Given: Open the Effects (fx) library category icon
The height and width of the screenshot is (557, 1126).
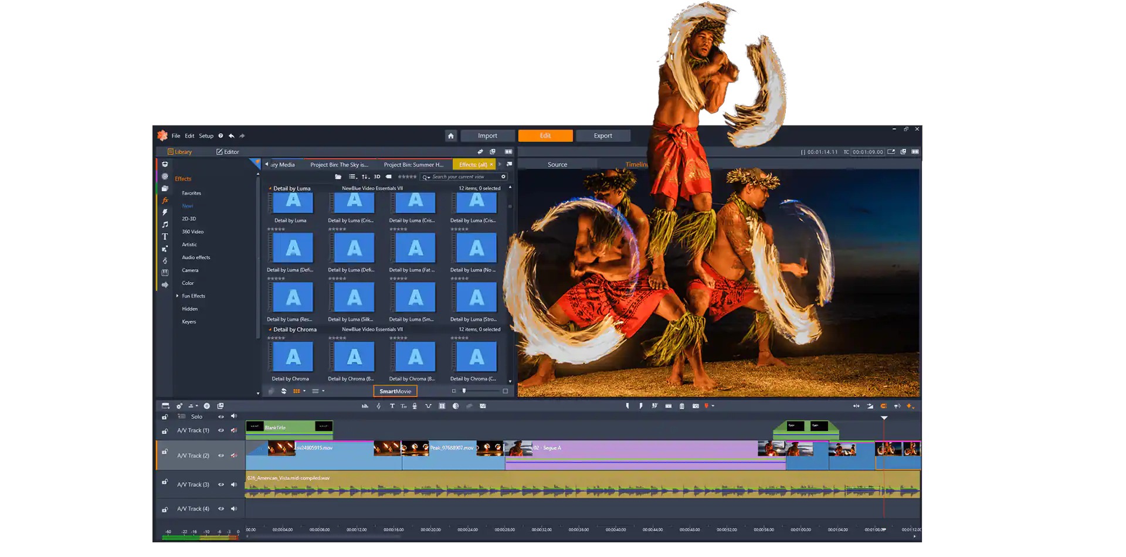Looking at the screenshot, I should [x=165, y=201].
